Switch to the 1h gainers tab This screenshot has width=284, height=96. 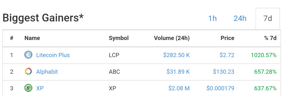tap(212, 18)
